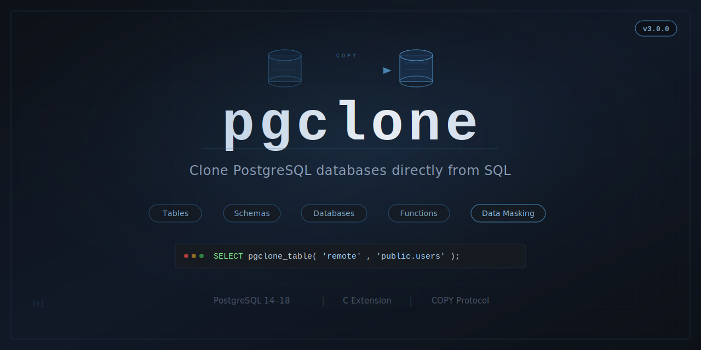
Task: Click the 'public.users' string argument
Action: (x=411, y=256)
